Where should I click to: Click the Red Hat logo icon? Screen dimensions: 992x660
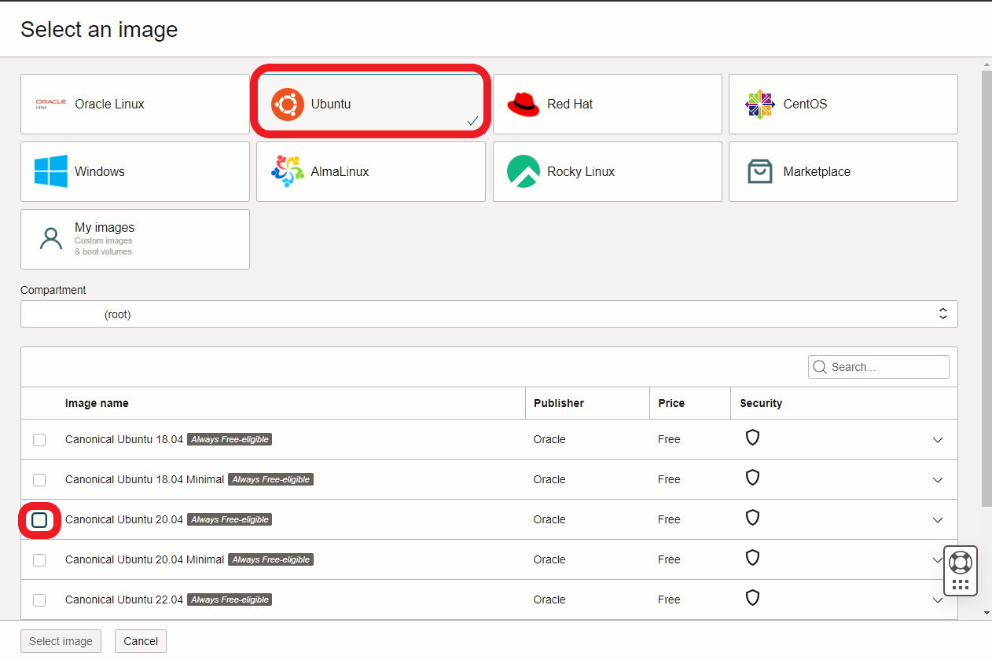(x=524, y=104)
